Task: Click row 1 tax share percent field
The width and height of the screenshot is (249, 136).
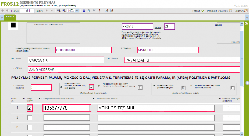Action: coord(231,108)
